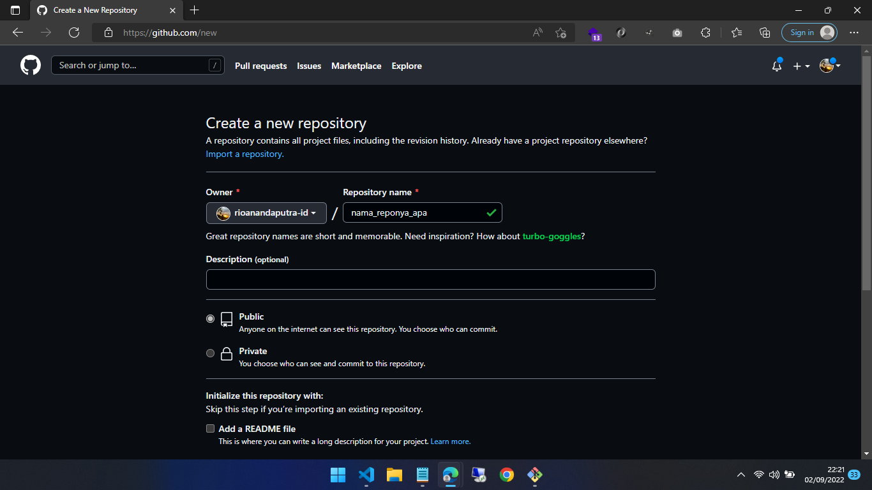Viewport: 872px width, 490px height.
Task: Open the remote desktop monitor taskbar icon
Action: click(479, 475)
